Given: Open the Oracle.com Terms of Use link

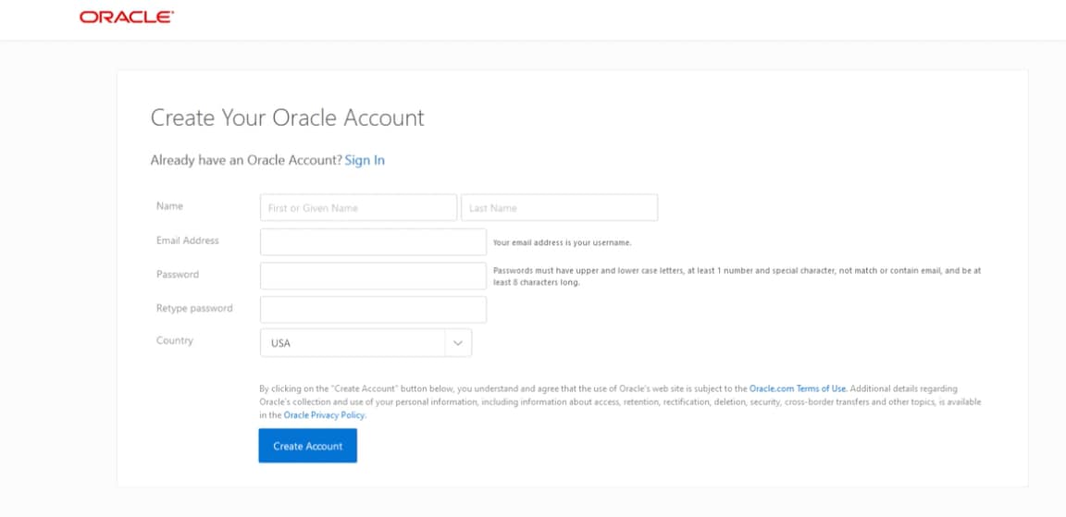Looking at the screenshot, I should click(x=798, y=388).
